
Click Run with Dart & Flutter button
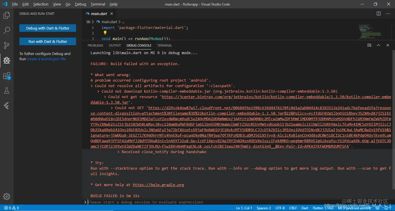48,41
